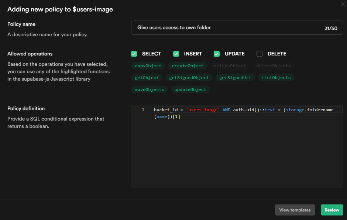Image resolution: width=347 pixels, height=220 pixels.
Task: Click the disabled deleteObject function tag
Action: 230,66
